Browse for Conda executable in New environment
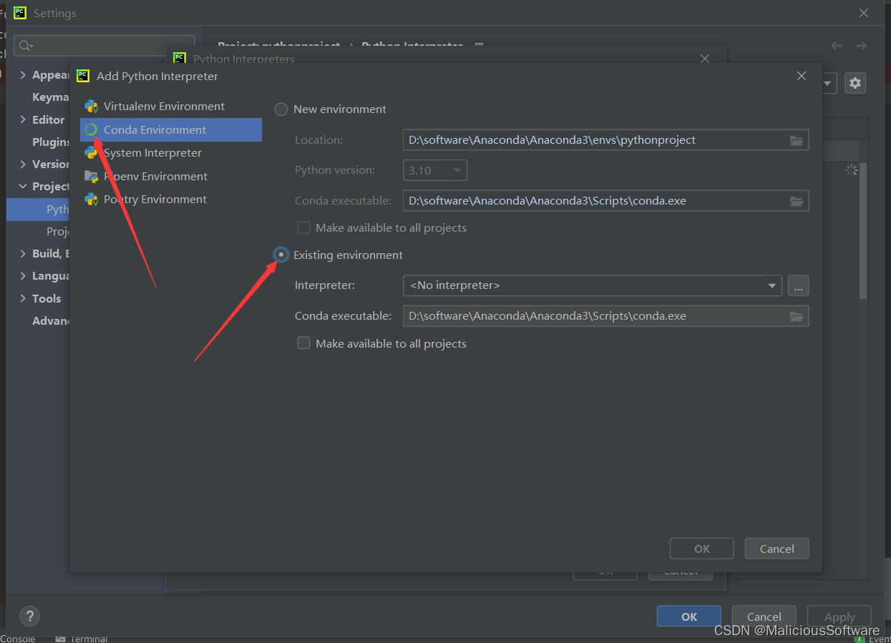The image size is (891, 643). (x=797, y=201)
